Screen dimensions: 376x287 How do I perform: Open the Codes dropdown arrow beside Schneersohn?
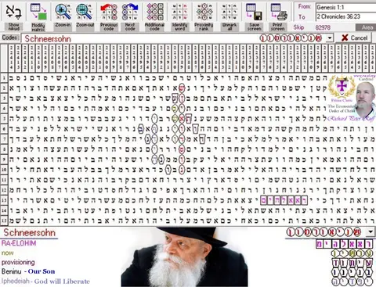click(330, 38)
